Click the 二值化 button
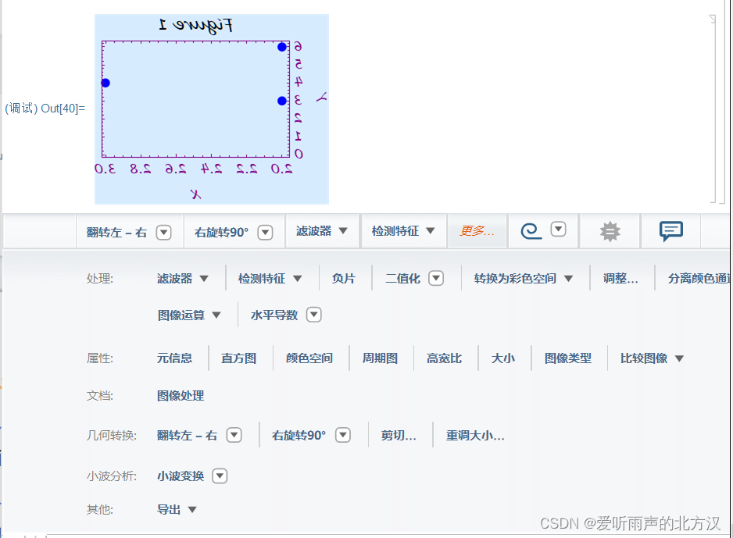This screenshot has height=538, width=733. coord(402,278)
